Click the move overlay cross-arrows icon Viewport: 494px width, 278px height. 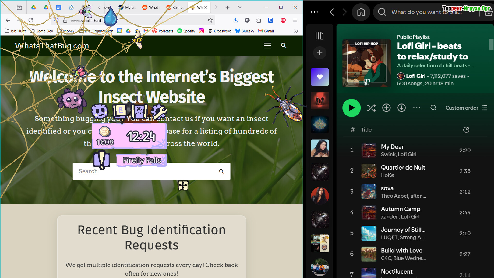click(x=183, y=185)
